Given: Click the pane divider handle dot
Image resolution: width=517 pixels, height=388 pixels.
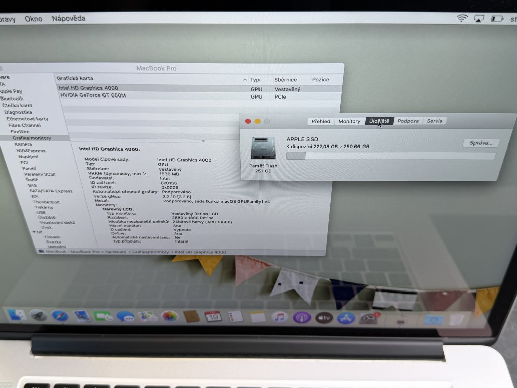Looking at the screenshot, I should click(204, 141).
